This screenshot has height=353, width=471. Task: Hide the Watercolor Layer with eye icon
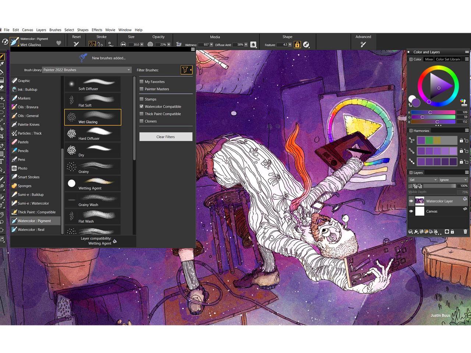coord(411,201)
